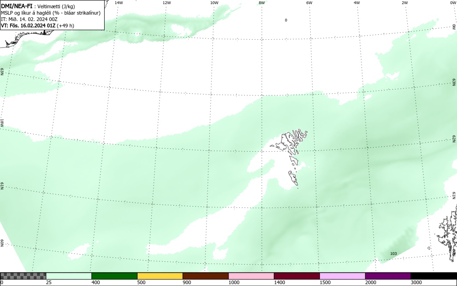Click the legend value 2000

371,282
